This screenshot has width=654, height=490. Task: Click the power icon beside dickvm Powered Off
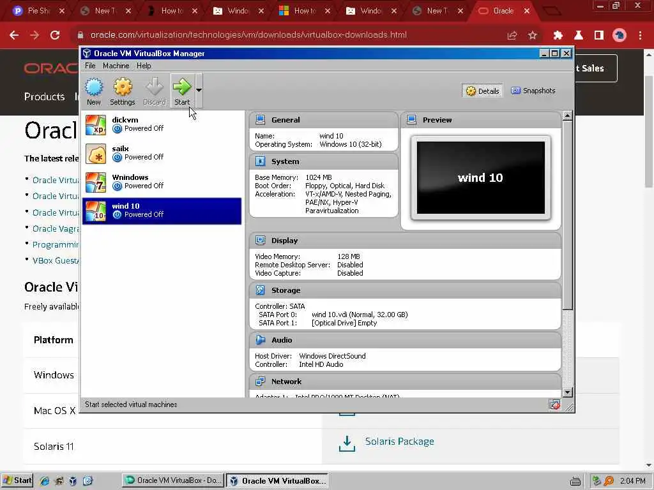[118, 129]
